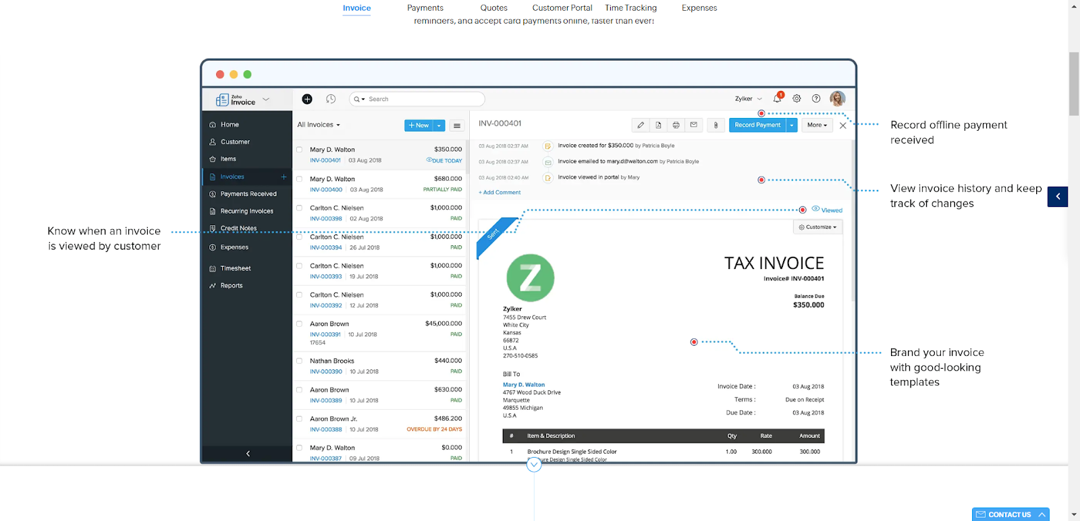Click the Add Comment link
The image size is (1080, 521).
[500, 193]
